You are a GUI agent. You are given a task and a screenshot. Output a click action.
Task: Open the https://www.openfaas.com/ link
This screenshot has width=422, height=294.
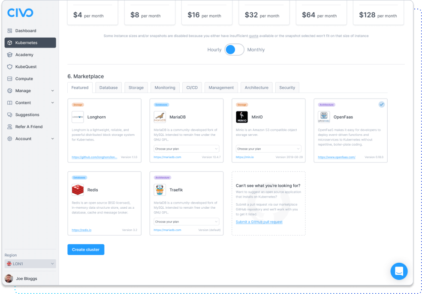pos(336,157)
